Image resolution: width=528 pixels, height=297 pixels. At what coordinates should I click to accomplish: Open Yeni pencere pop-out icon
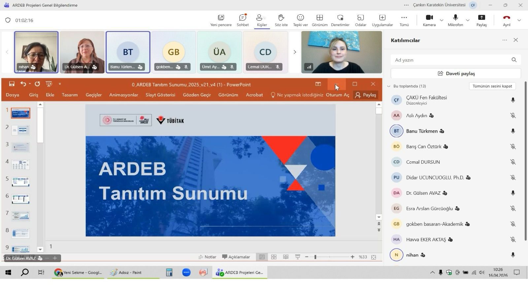(221, 18)
